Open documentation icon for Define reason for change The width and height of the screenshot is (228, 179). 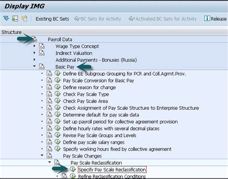tap(50, 87)
